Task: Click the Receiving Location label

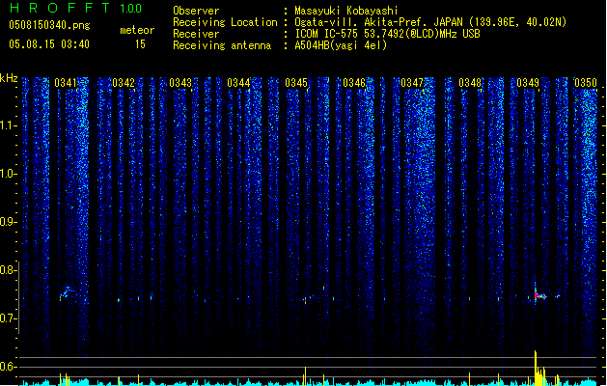Action: 225,22
